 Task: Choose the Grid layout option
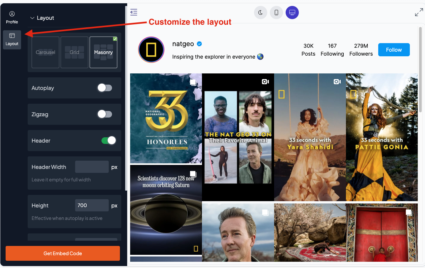pyautogui.click(x=74, y=52)
